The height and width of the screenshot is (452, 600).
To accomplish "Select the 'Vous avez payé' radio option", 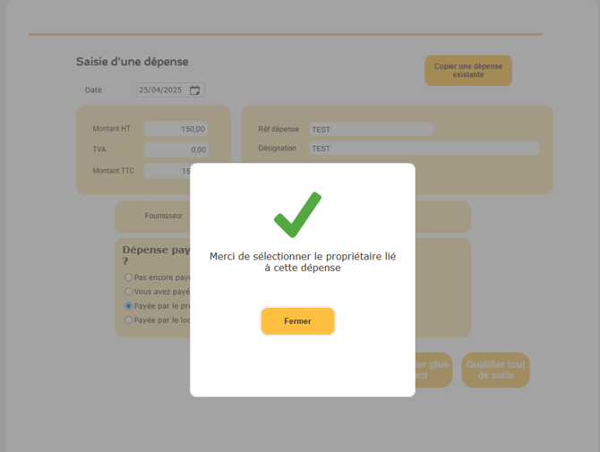I will coord(129,292).
